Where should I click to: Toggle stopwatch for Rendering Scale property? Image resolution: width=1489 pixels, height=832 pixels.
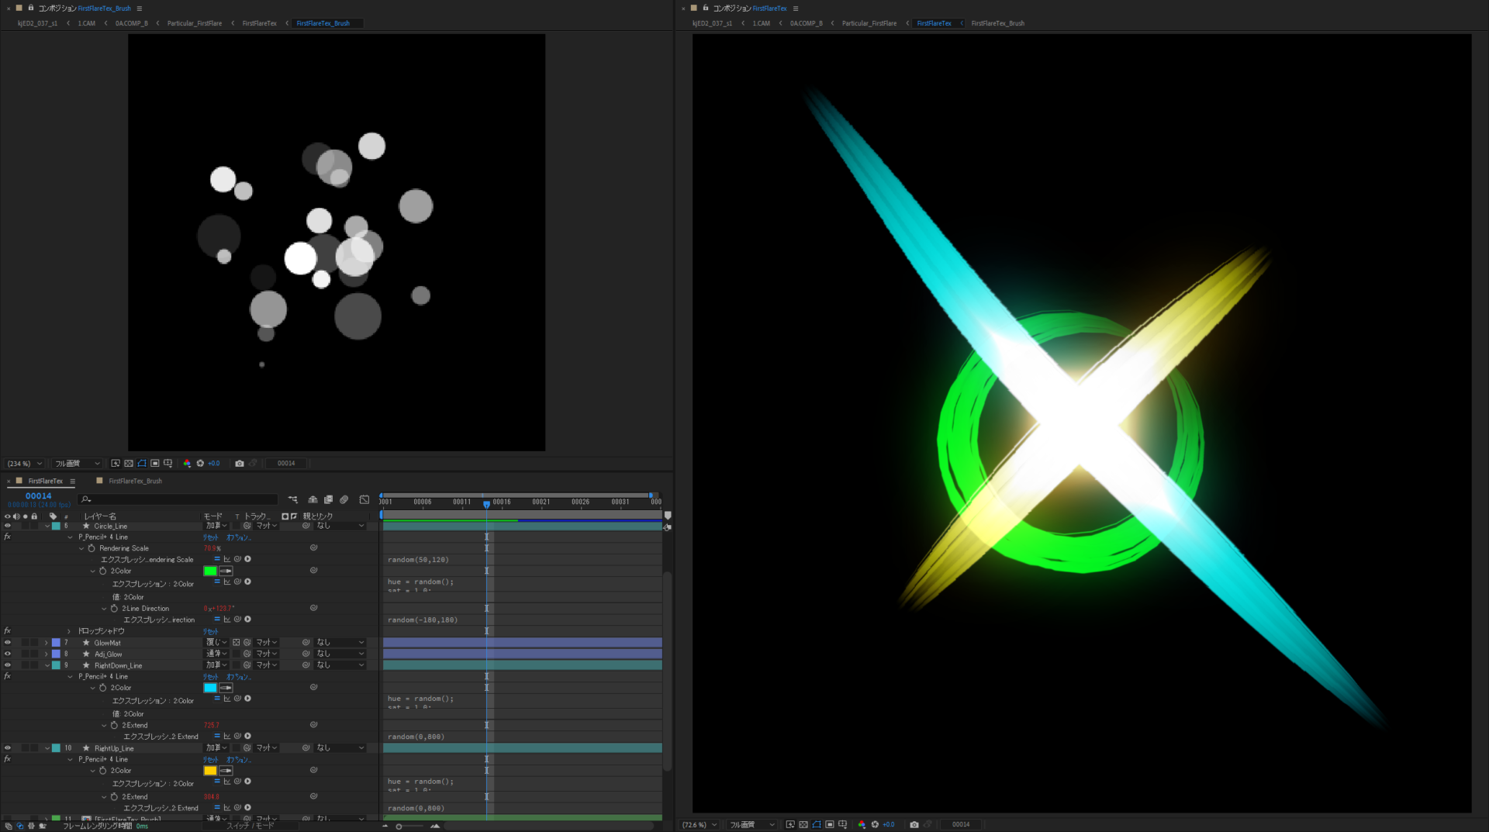(x=92, y=548)
